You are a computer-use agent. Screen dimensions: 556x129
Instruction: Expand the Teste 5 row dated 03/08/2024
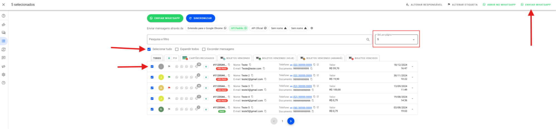coord(412,109)
